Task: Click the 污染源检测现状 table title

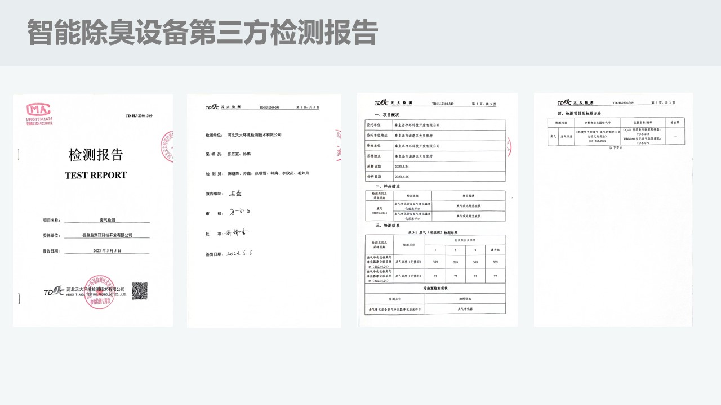Action: tap(435, 288)
